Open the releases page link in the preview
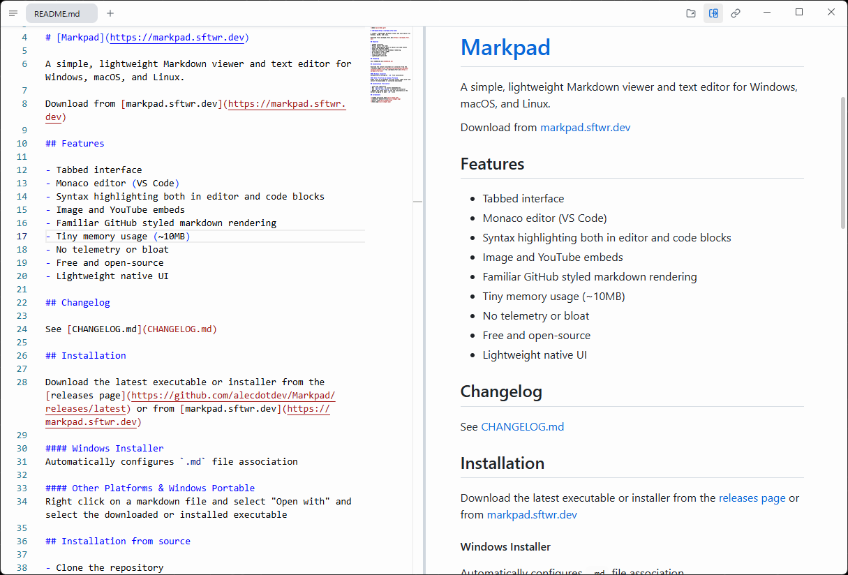The height and width of the screenshot is (575, 848). 752,498
